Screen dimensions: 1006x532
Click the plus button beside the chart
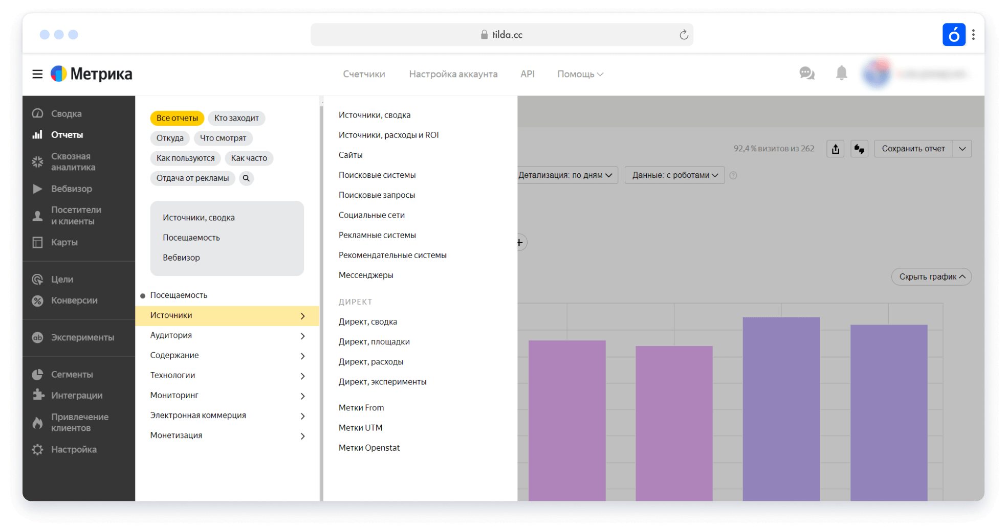click(x=520, y=242)
